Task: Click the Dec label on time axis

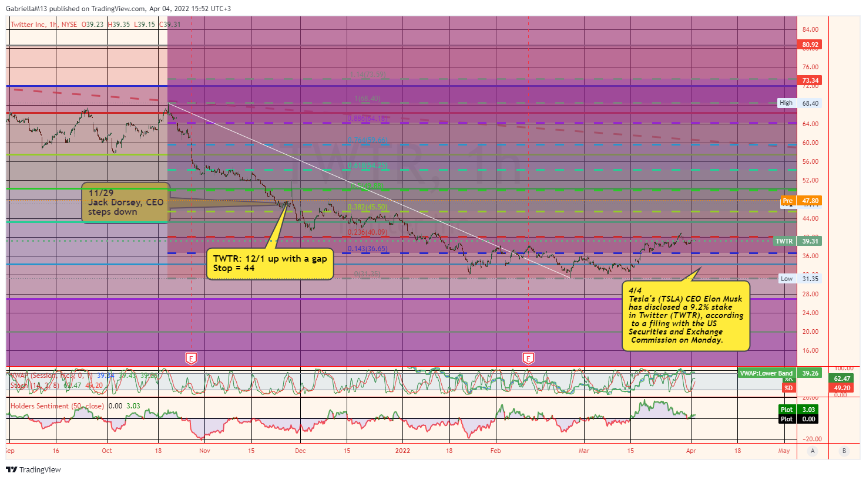Action: click(x=300, y=451)
